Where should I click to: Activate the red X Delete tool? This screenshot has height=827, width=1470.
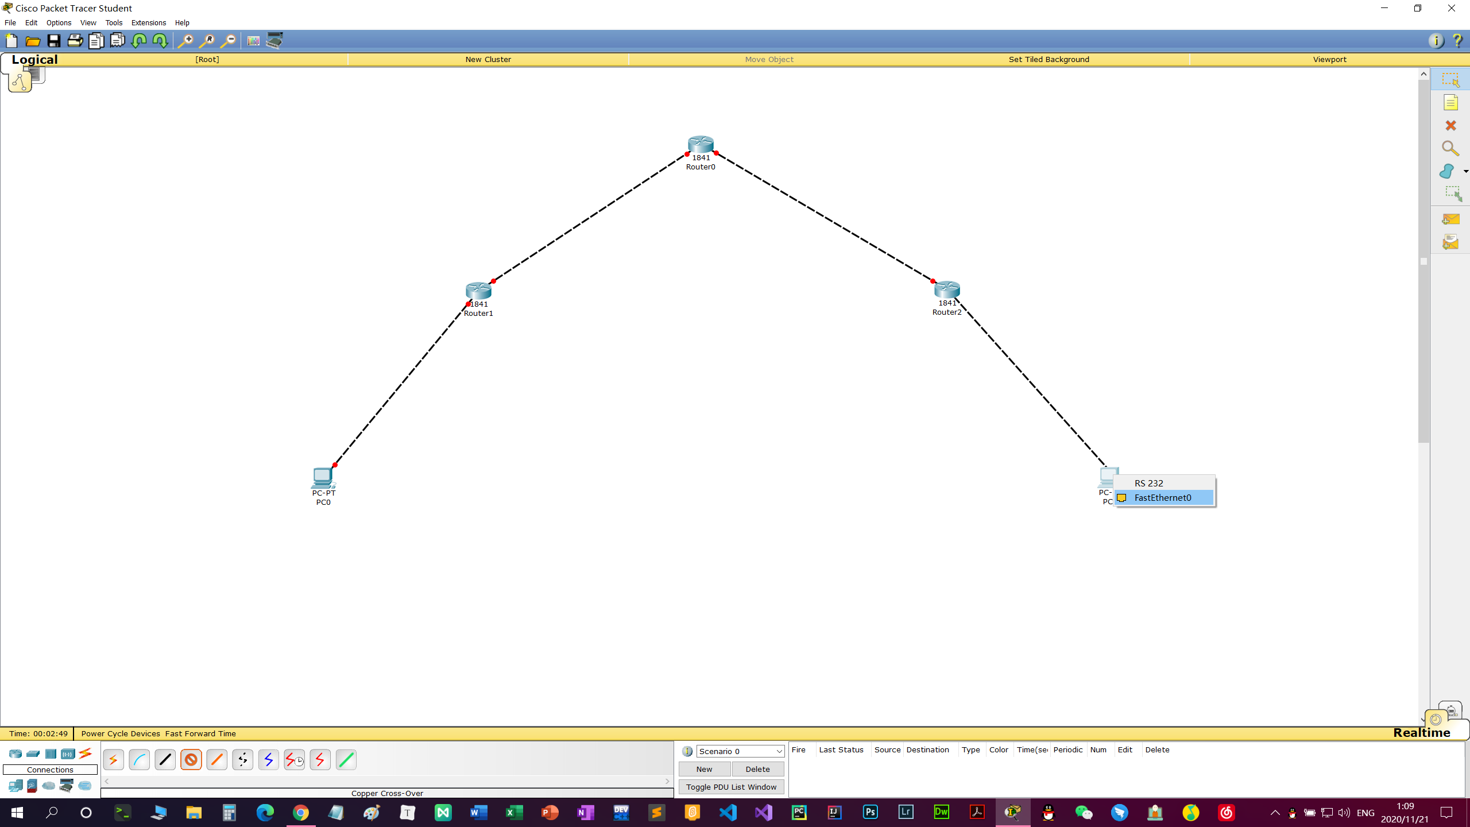(x=1450, y=125)
